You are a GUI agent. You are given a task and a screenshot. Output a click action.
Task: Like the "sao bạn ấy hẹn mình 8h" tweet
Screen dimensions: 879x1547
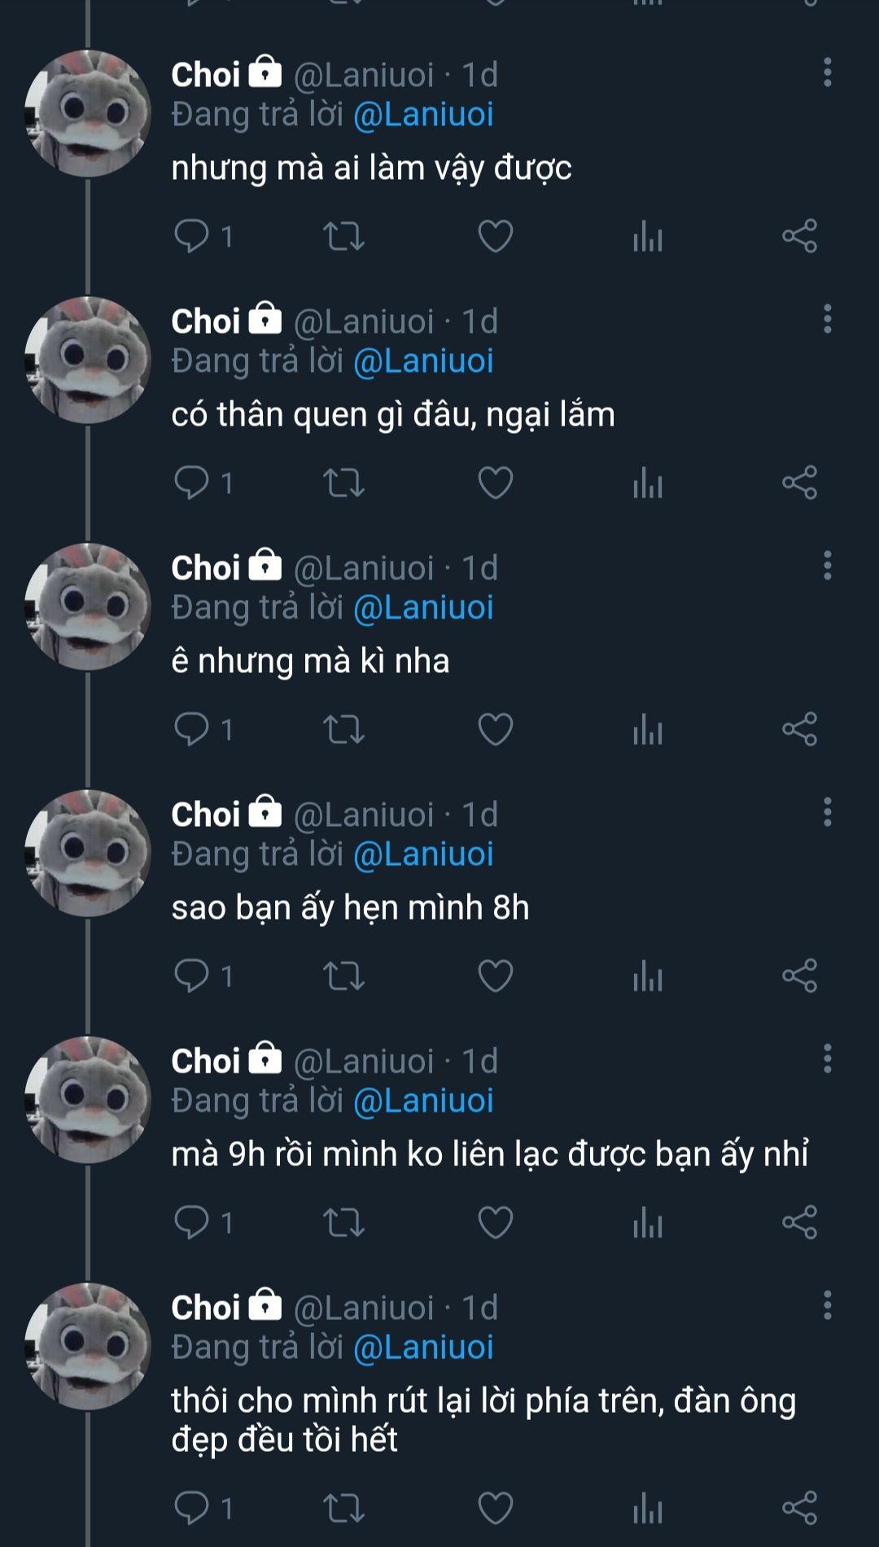coord(495,976)
